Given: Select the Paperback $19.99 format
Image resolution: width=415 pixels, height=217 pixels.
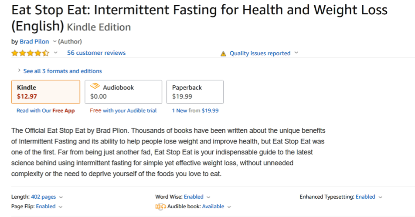Looking at the screenshot, I should point(195,92).
